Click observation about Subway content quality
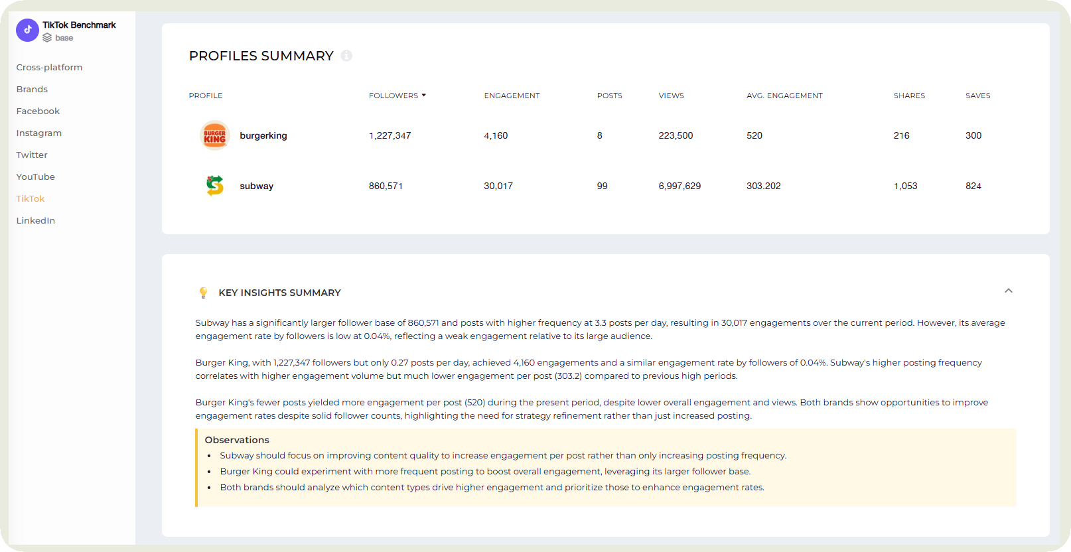The image size is (1071, 552). [x=503, y=456]
